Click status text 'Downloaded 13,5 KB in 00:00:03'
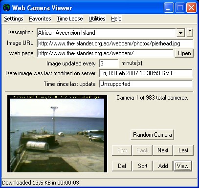This screenshot has width=199, height=188. (x=41, y=183)
